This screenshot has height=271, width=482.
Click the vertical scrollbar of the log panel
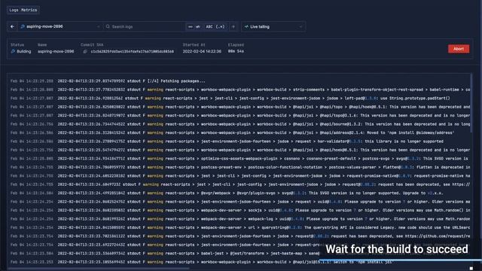click(x=471, y=104)
